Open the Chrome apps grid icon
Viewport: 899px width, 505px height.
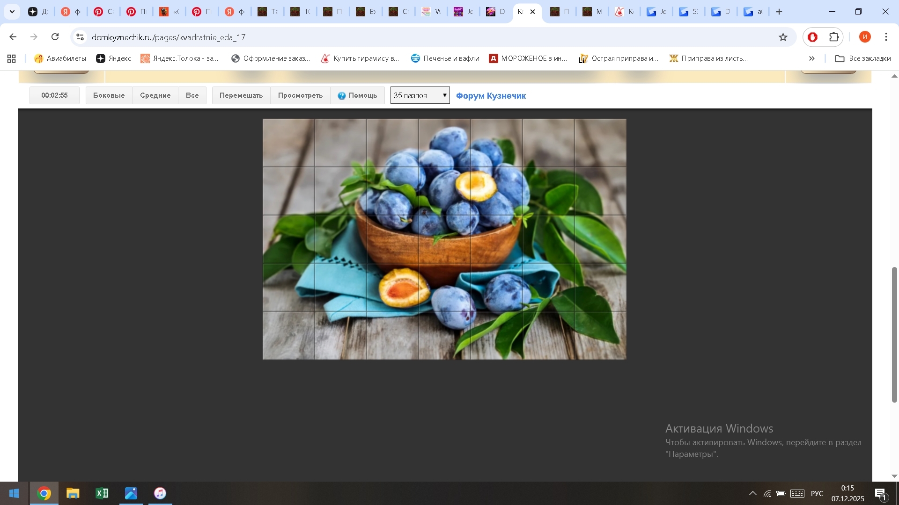(x=12, y=58)
